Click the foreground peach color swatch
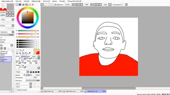This screenshot has height=95, width=170. click(36, 50)
